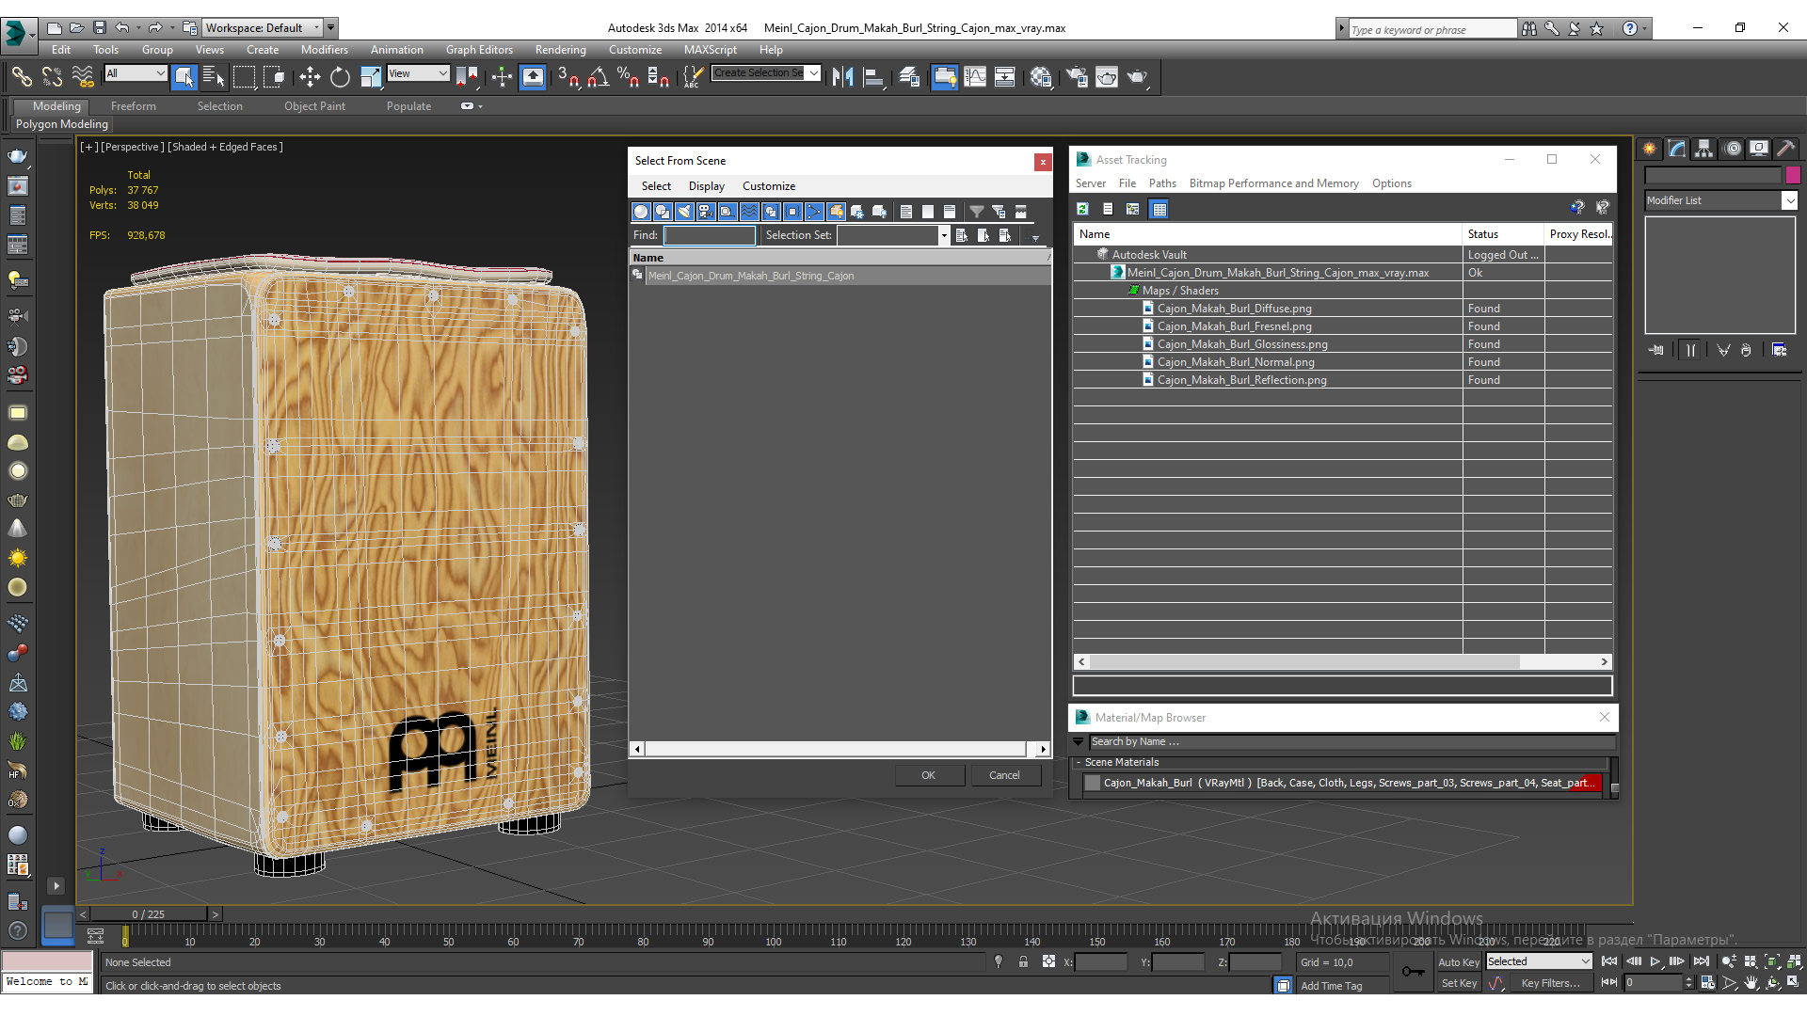Toggle Percent Snap icon

[628, 77]
